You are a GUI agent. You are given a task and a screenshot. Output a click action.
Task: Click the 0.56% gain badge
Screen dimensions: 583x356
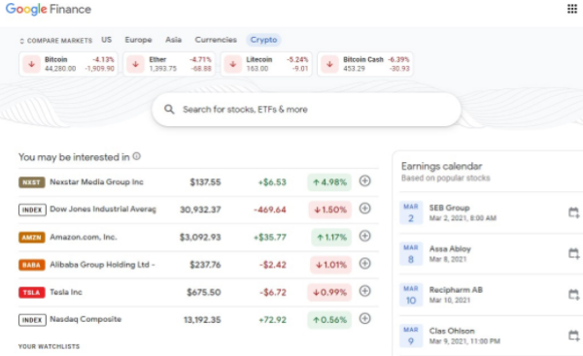tap(329, 320)
